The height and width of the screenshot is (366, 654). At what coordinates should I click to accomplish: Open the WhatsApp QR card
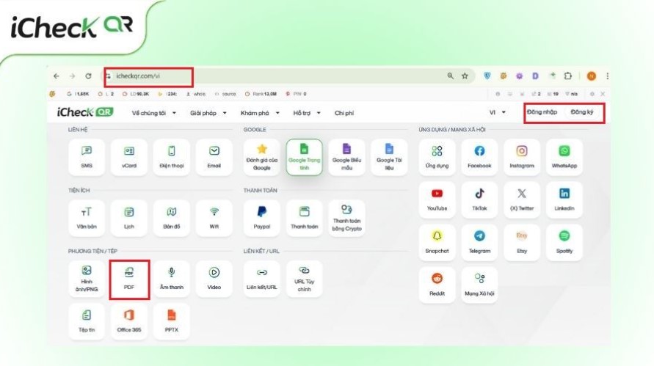pos(564,157)
